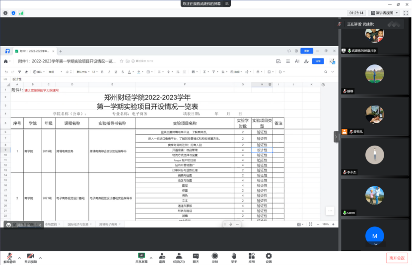The height and width of the screenshot is (265, 412).
Task: Open hamburger menu icon near Share
Action: pos(288,61)
